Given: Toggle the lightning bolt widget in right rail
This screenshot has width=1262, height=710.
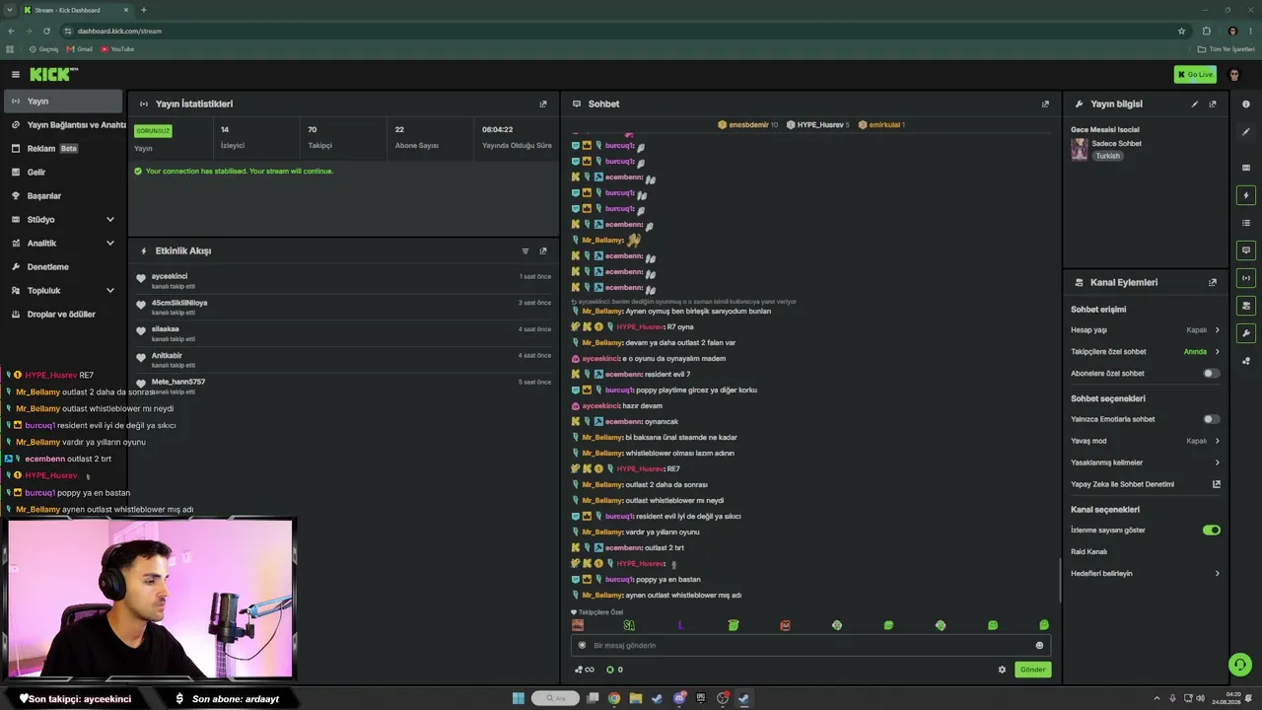Looking at the screenshot, I should pos(1246,195).
